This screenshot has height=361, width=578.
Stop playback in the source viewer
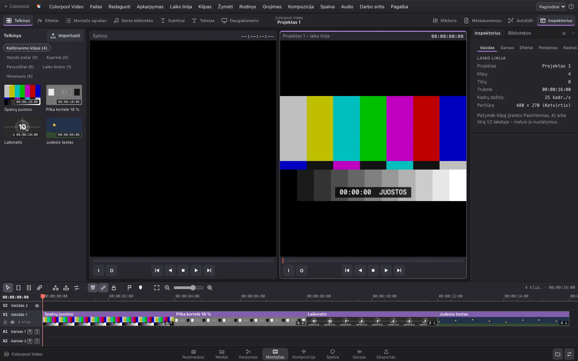pos(183,270)
